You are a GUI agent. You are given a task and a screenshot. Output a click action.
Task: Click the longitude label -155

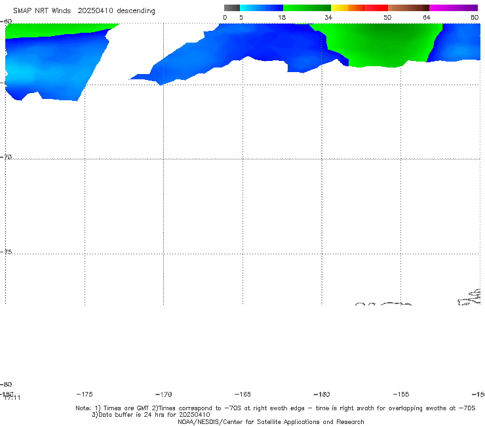(x=401, y=394)
